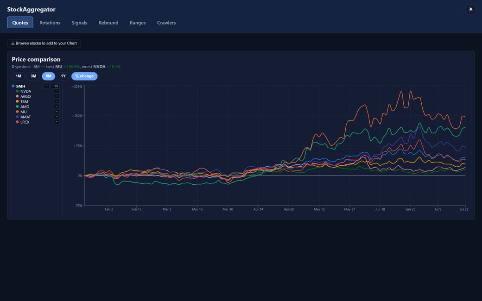This screenshot has width=482, height=301.
Task: Click the blue SMH color dot
Action: [13, 86]
